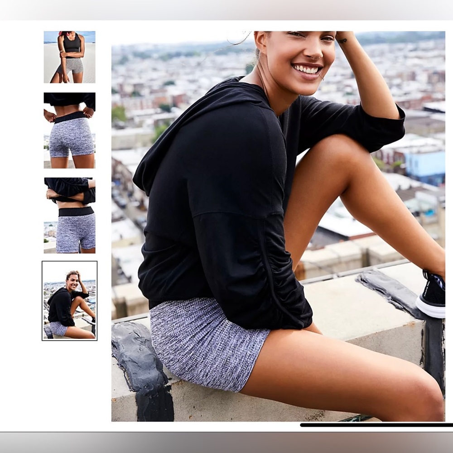
Task: Select the side view shorts thumbnail
Action: click(70, 216)
